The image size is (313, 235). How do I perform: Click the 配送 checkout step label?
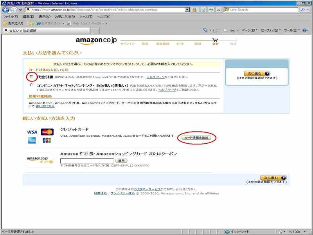point(198,44)
